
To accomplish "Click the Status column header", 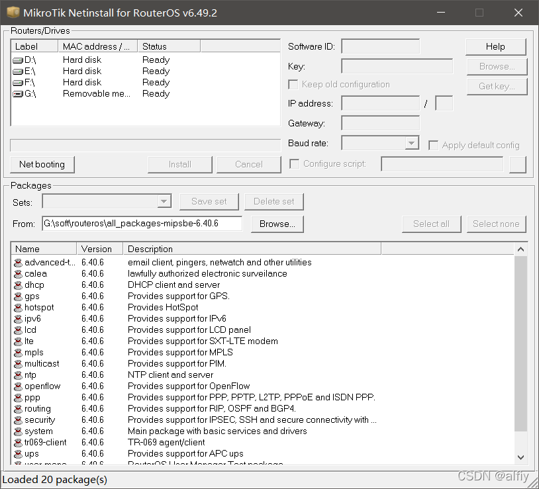I will (169, 46).
